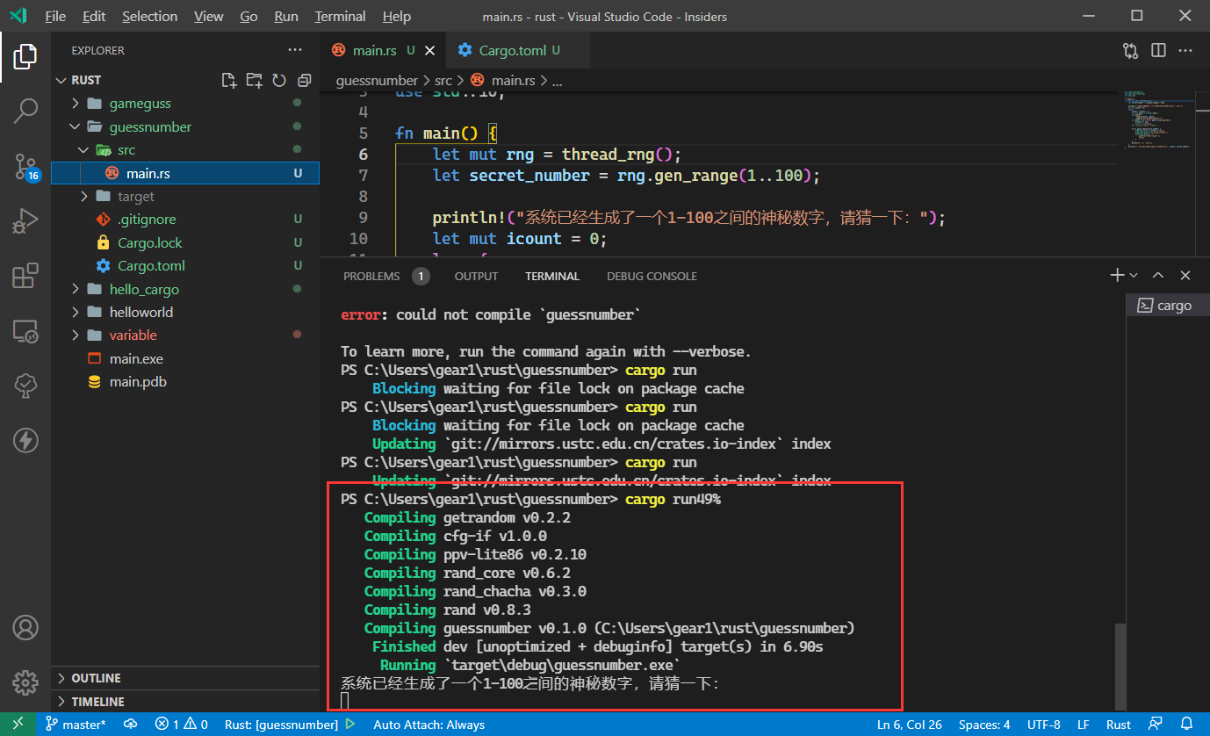Split the editor with the Split Editor icon
The height and width of the screenshot is (736, 1210).
click(1157, 50)
